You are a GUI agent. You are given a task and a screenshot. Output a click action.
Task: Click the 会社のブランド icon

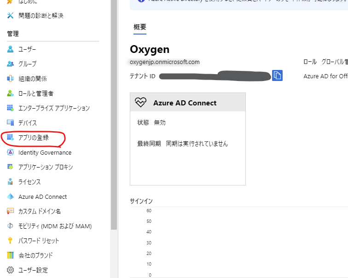(x=10, y=255)
